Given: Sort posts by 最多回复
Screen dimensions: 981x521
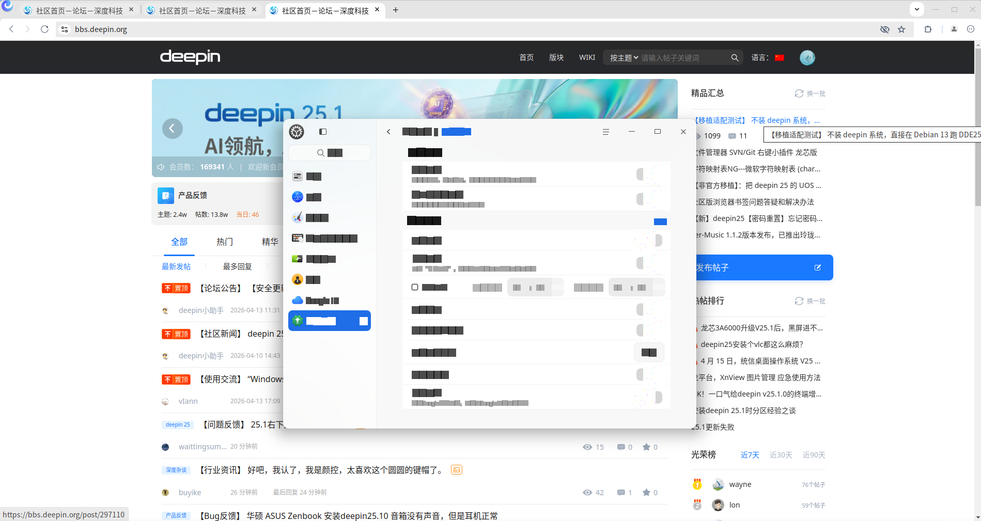Looking at the screenshot, I should pos(238,266).
